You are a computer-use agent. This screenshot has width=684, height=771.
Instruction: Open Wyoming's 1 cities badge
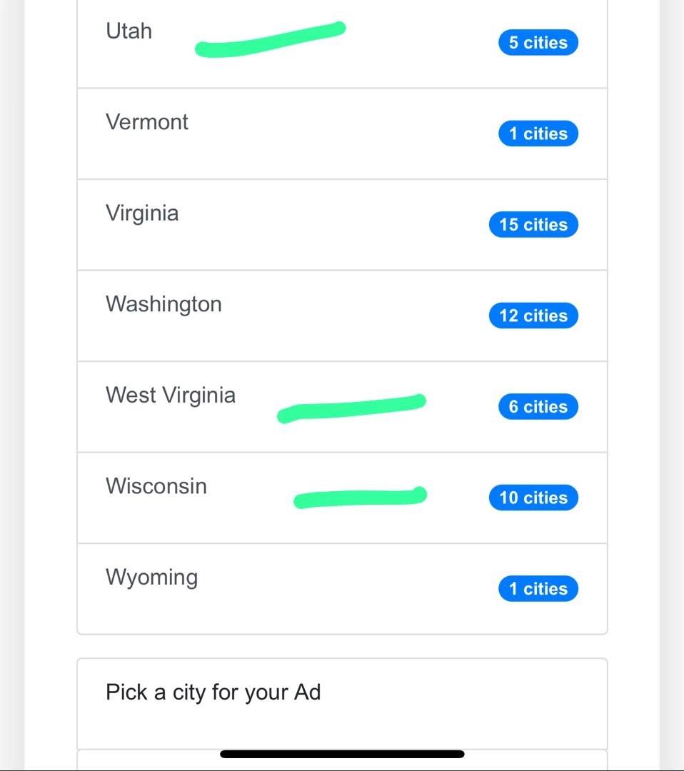coord(538,589)
